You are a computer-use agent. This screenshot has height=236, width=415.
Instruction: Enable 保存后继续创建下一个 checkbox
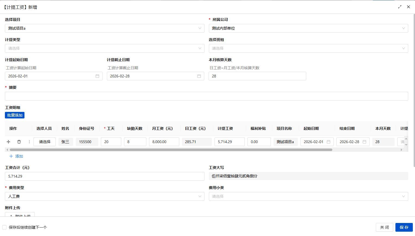[x=4, y=227]
